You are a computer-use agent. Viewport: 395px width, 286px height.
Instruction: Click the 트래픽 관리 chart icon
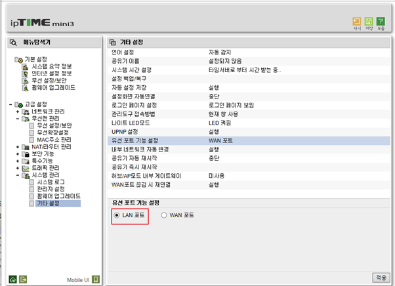(26, 168)
